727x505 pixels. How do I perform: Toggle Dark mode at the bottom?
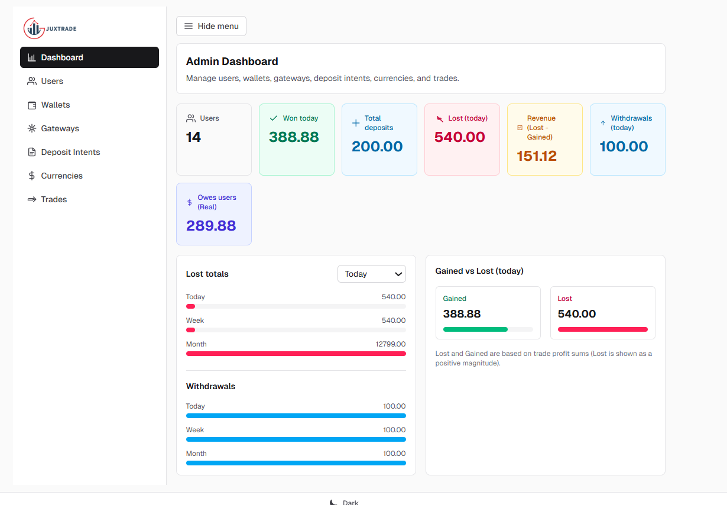coord(344,502)
